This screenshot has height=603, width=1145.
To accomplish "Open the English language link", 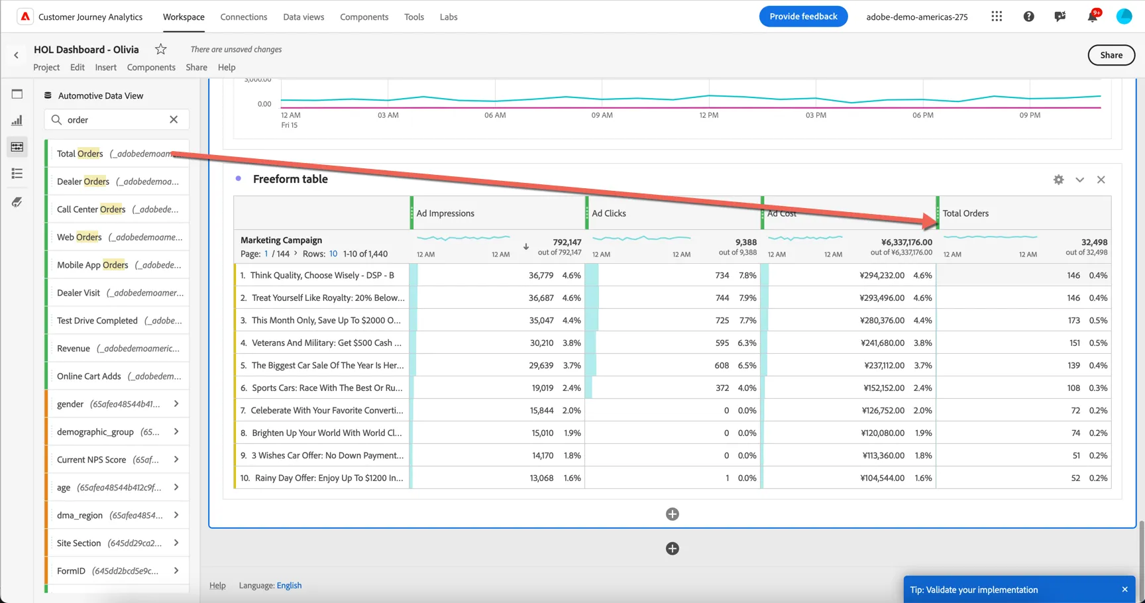I will [289, 585].
